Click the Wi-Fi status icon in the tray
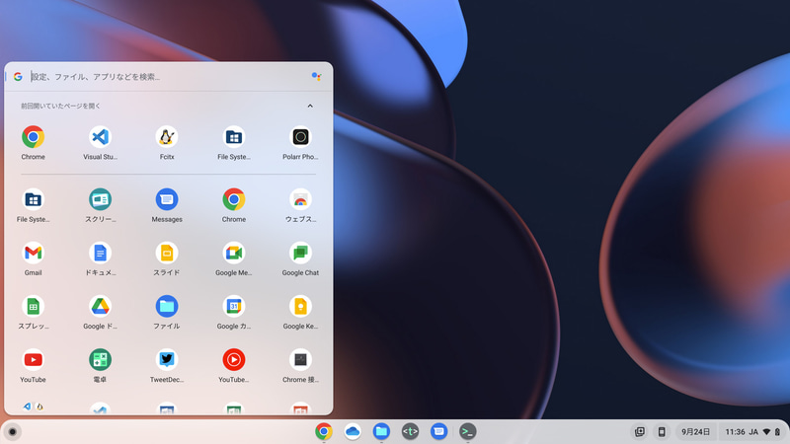This screenshot has width=790, height=444. coord(767,432)
